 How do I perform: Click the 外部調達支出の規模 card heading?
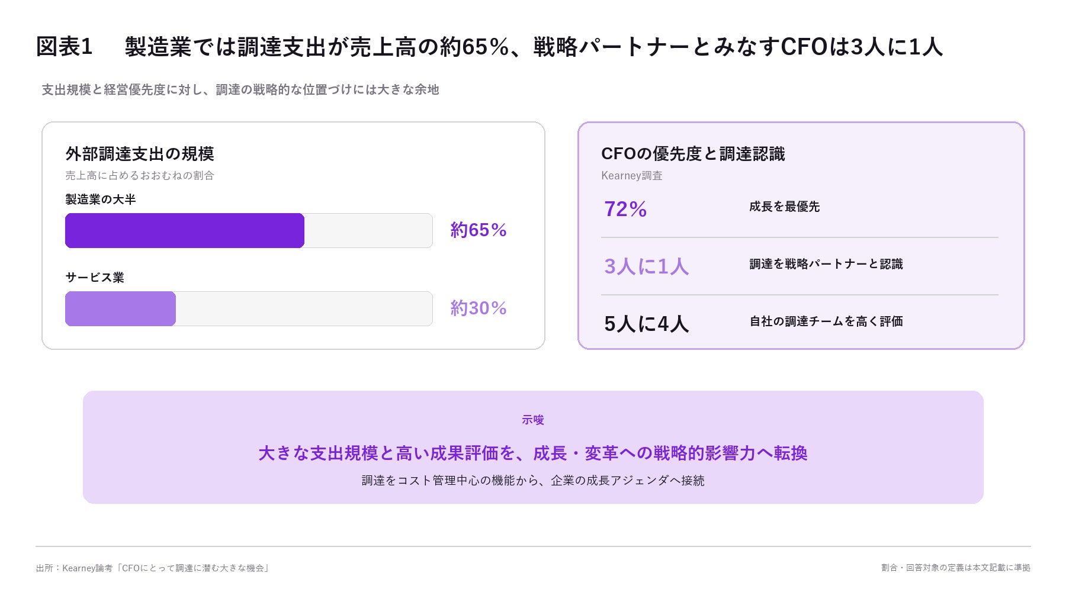click(x=140, y=154)
